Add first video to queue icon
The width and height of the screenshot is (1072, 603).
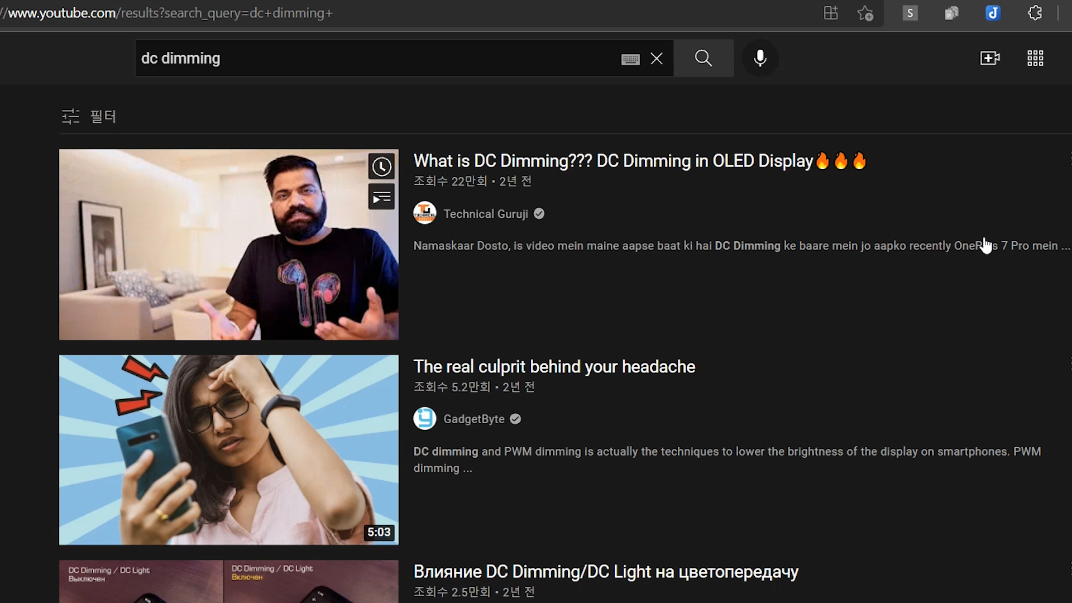382,197
